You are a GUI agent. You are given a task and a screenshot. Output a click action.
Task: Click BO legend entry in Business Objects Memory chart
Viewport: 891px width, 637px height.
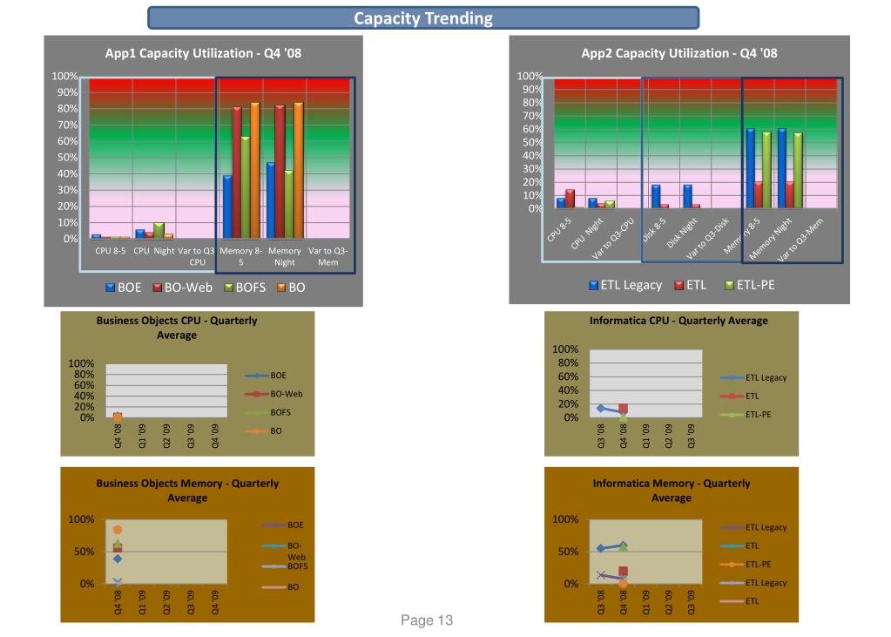pos(280,587)
